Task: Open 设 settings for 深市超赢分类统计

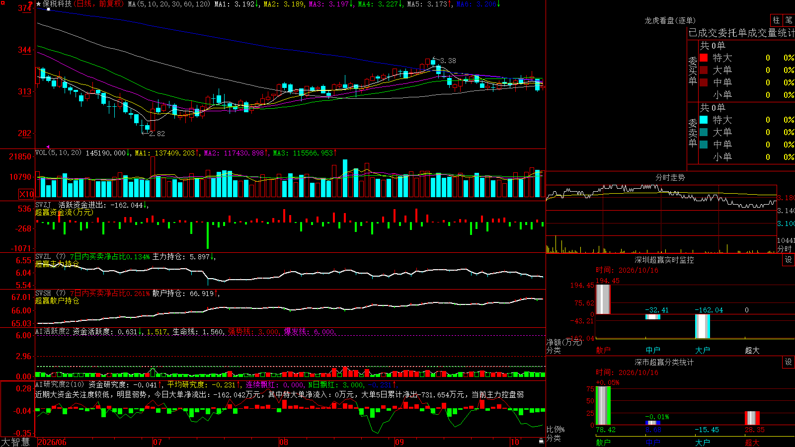Action: 789,362
